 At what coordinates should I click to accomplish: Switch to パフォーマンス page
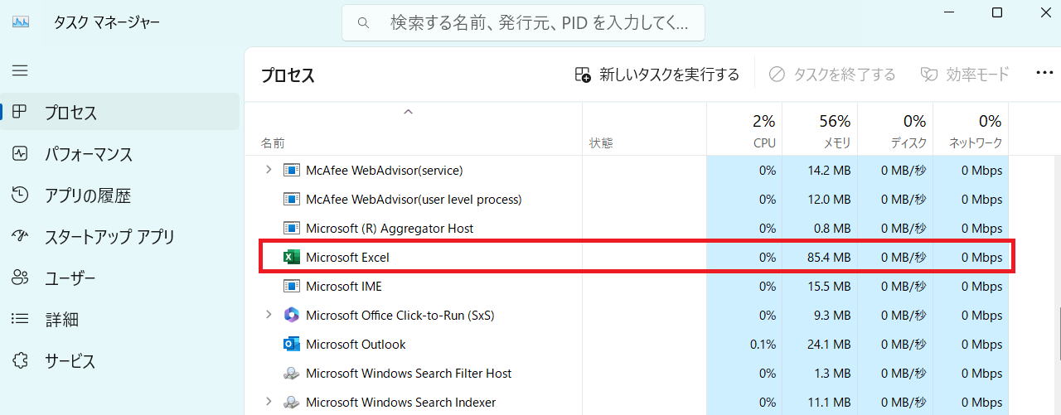(120, 154)
